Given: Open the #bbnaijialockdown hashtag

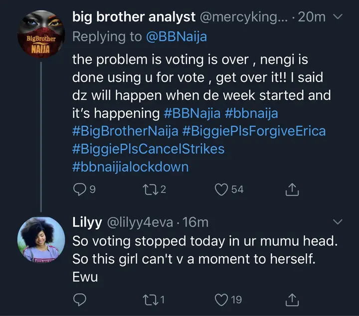Looking at the screenshot, I should [131, 166].
